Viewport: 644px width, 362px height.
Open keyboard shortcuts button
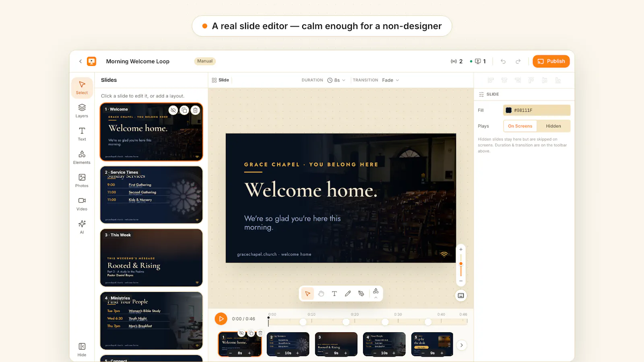coord(461,296)
